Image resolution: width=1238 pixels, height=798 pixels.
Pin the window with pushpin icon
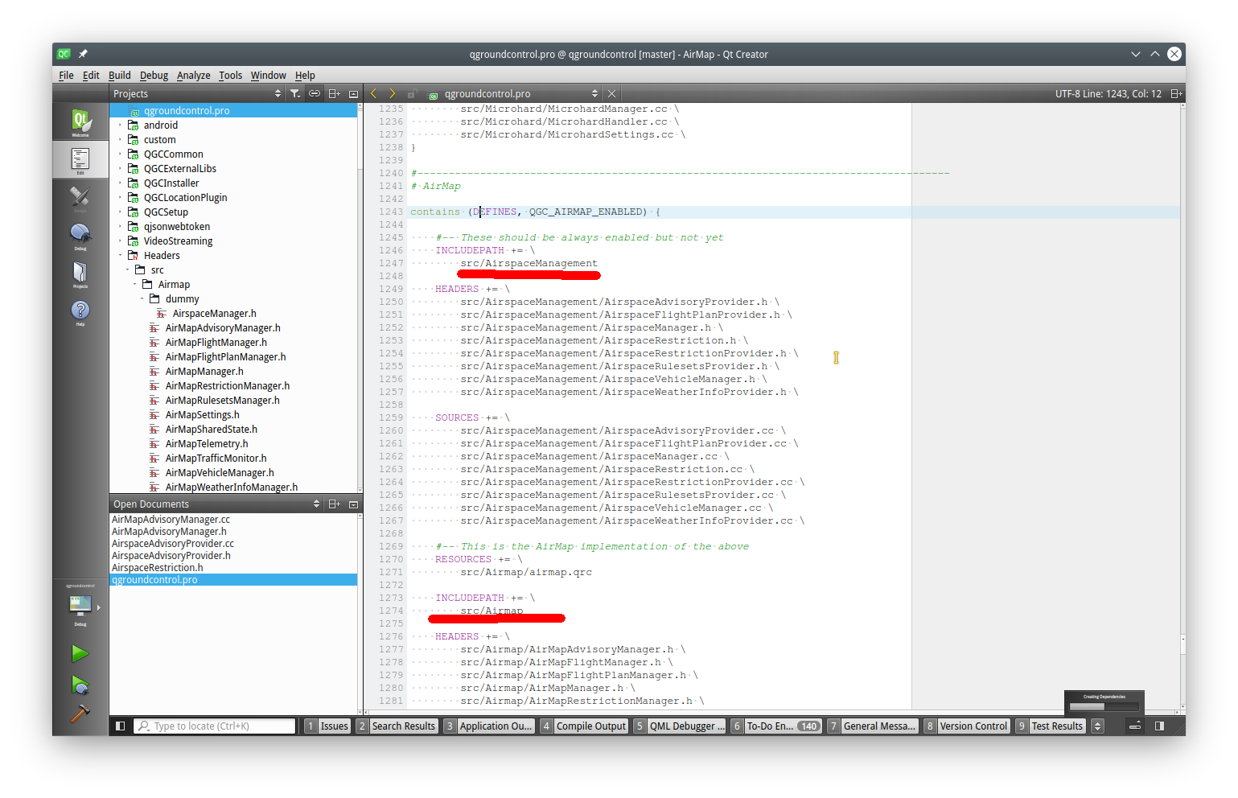(83, 54)
